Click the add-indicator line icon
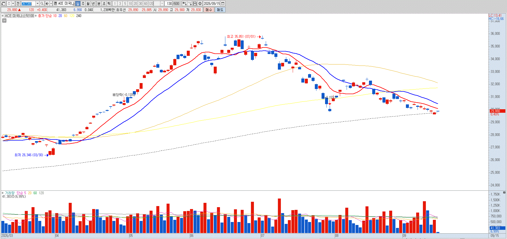This screenshot has height=239, width=507. click(x=190, y=4)
